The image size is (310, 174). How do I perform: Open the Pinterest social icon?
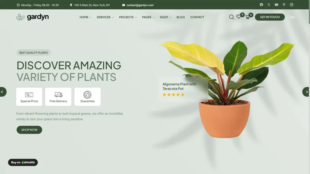coord(284,5)
